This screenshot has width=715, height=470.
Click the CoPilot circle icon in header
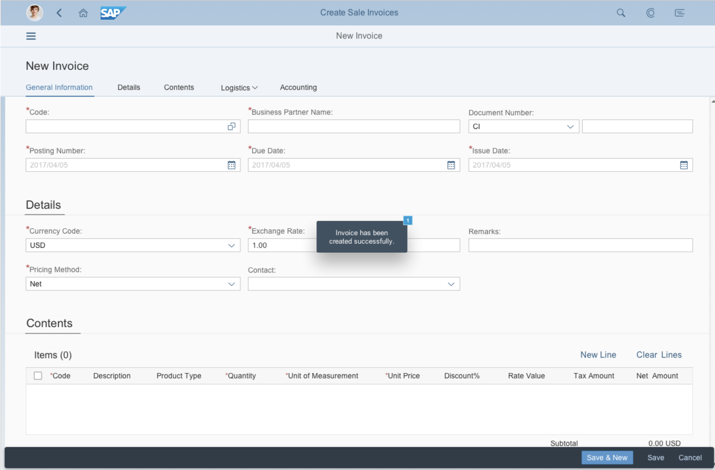tap(650, 13)
